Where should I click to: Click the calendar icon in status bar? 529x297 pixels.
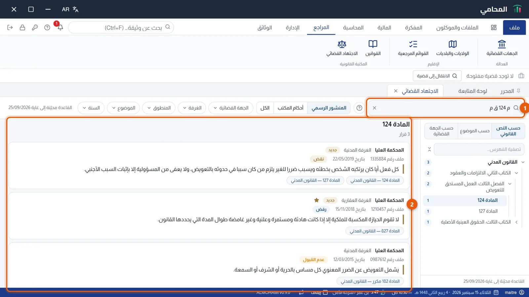pyautogui.click(x=496, y=292)
